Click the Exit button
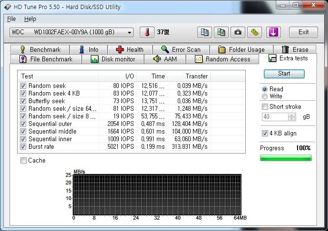Viewport: 328px width, 231px height. [303, 32]
